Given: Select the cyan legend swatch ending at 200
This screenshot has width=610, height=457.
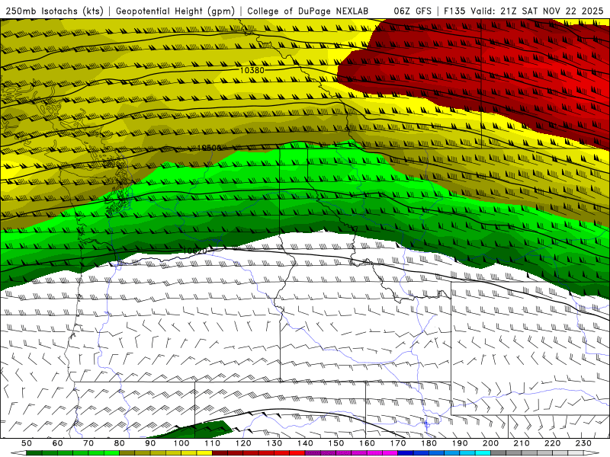Looking at the screenshot, I should click(483, 453).
